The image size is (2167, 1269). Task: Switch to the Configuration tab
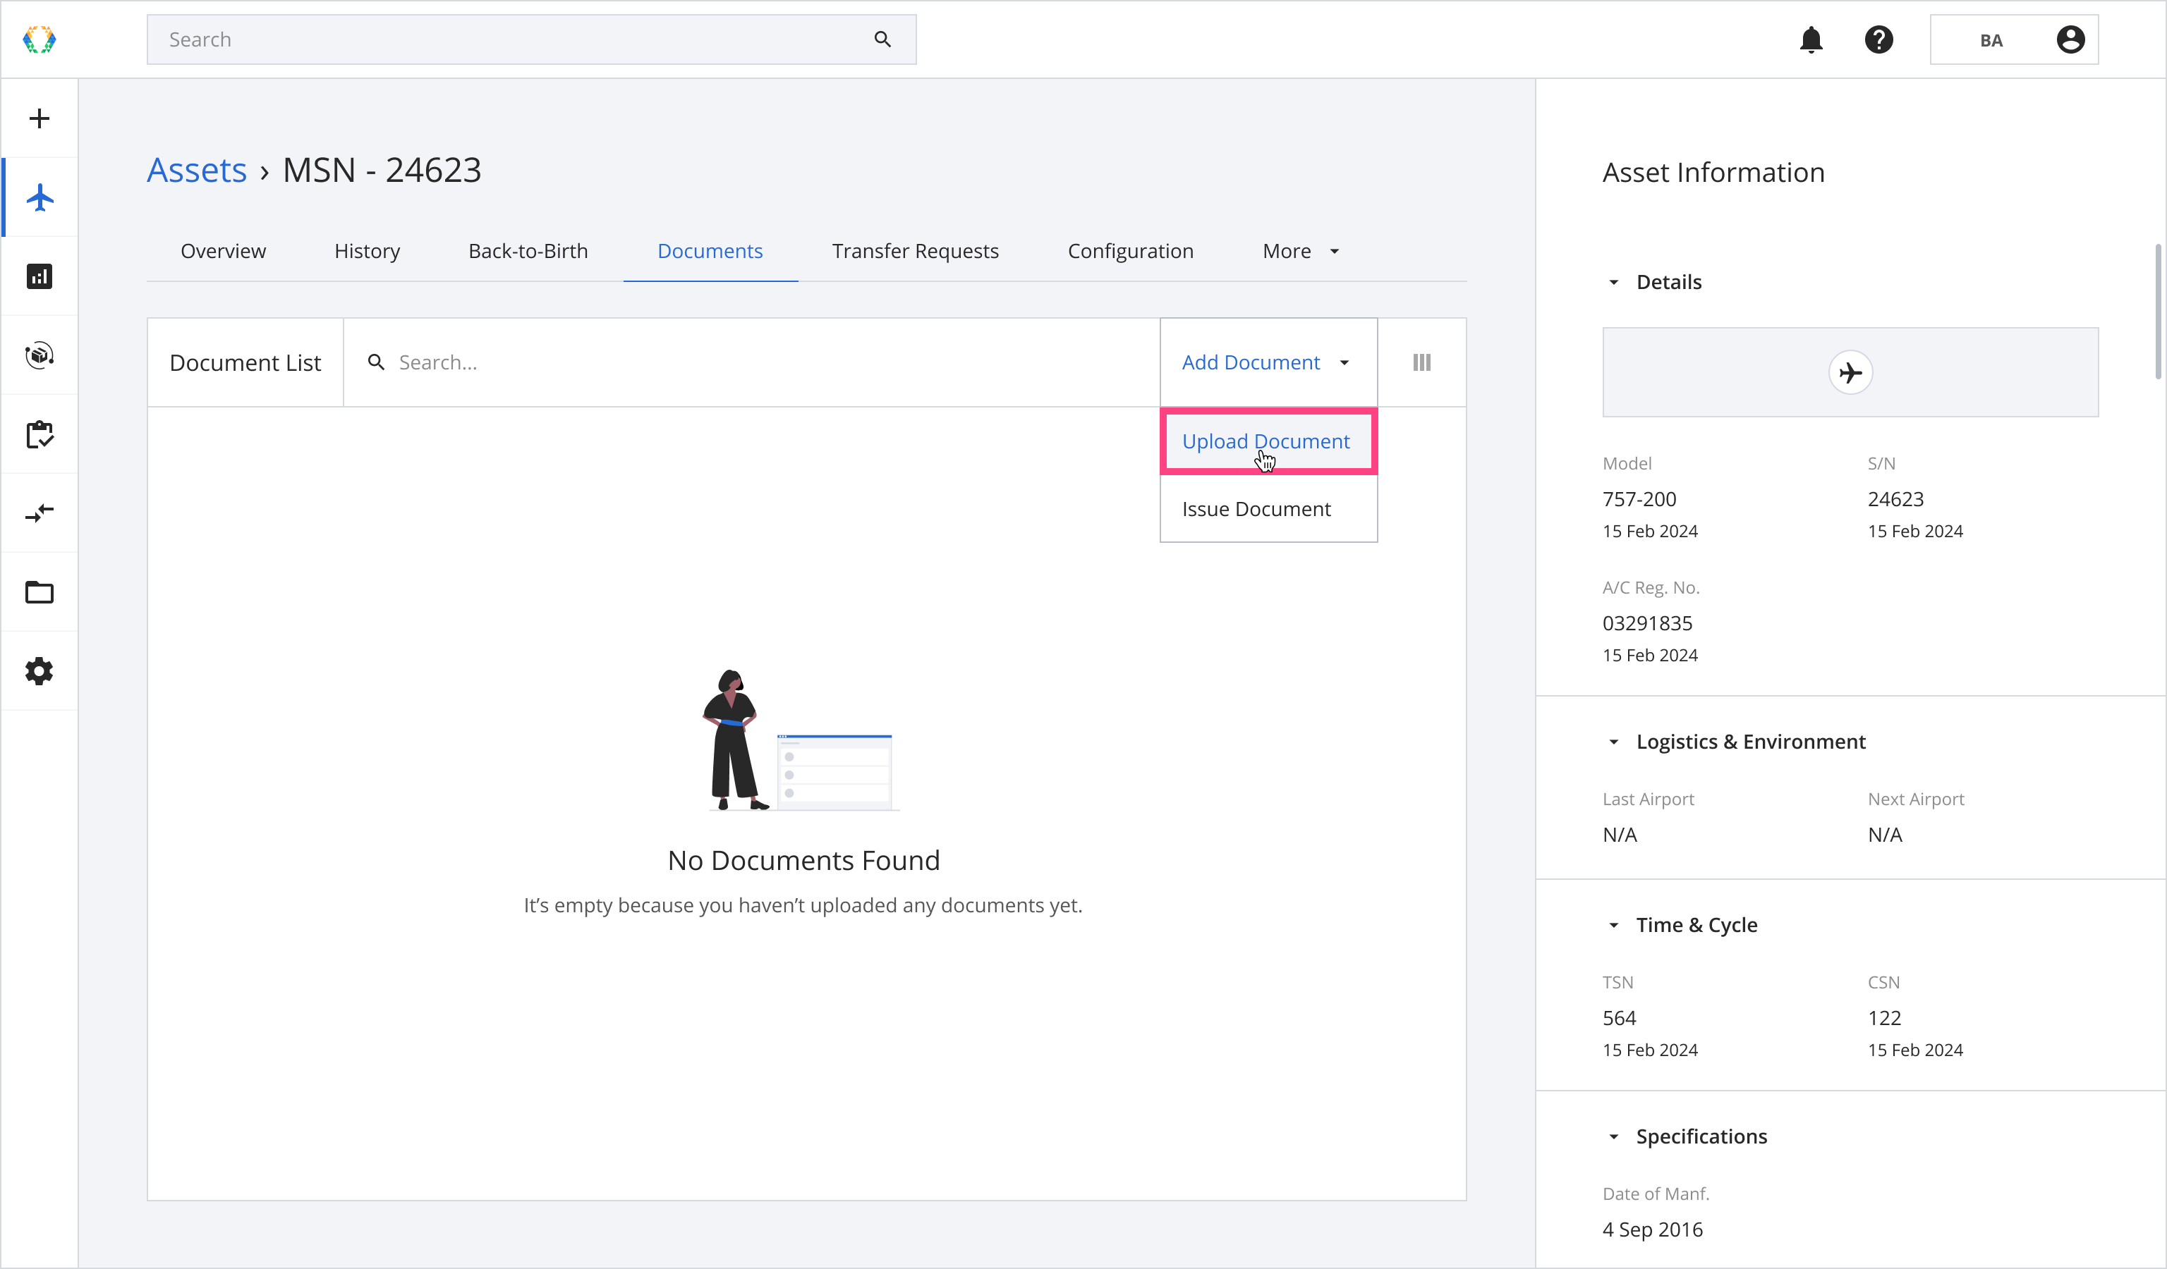coord(1130,251)
